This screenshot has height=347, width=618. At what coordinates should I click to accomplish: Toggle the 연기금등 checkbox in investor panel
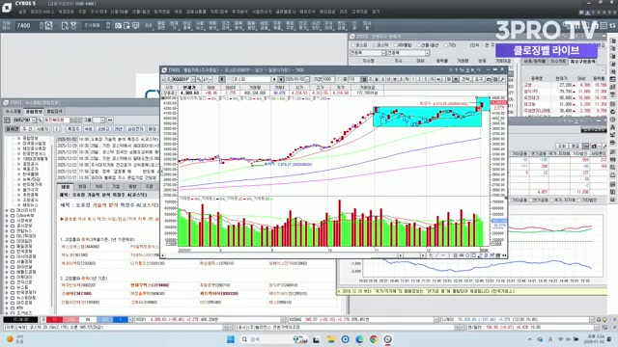[x=531, y=200]
